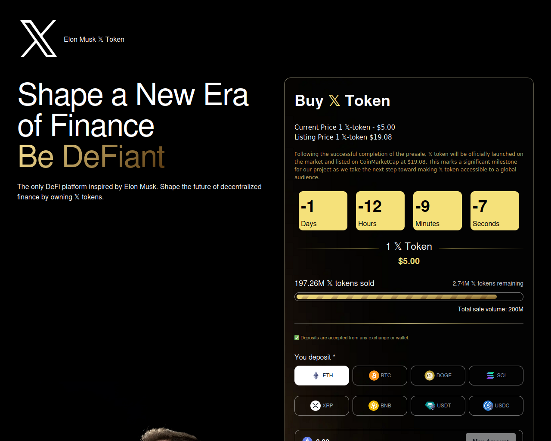Click "2.74M X tokens remaining" text

[x=488, y=283]
